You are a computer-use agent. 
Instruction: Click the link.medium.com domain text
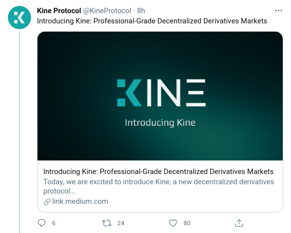pyautogui.click(x=80, y=201)
